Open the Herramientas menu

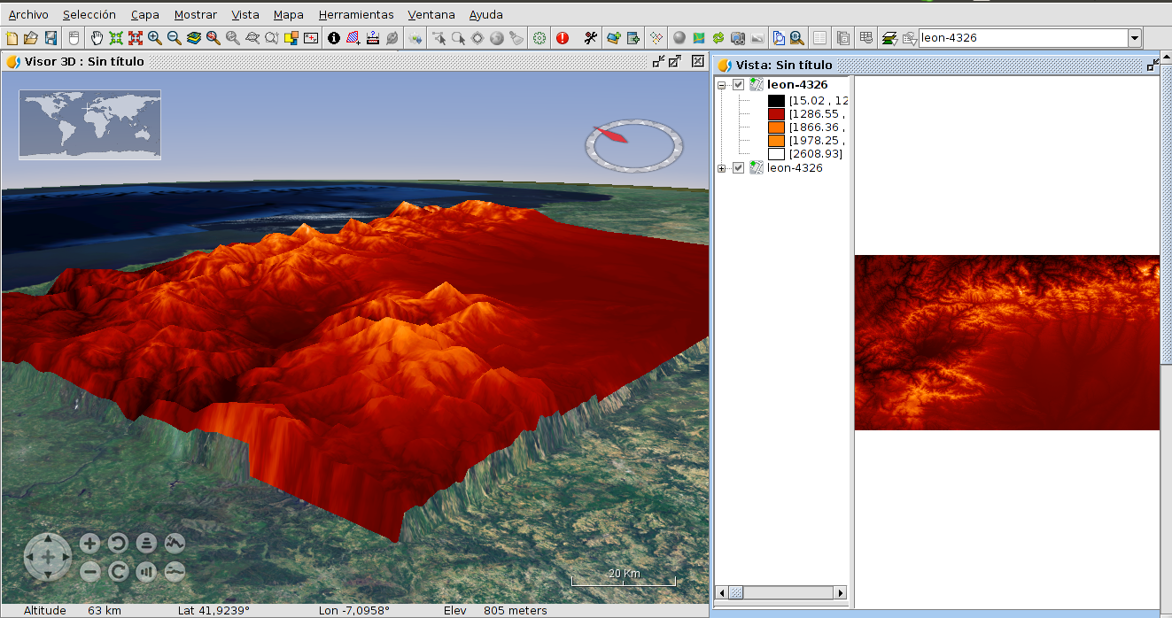click(356, 14)
